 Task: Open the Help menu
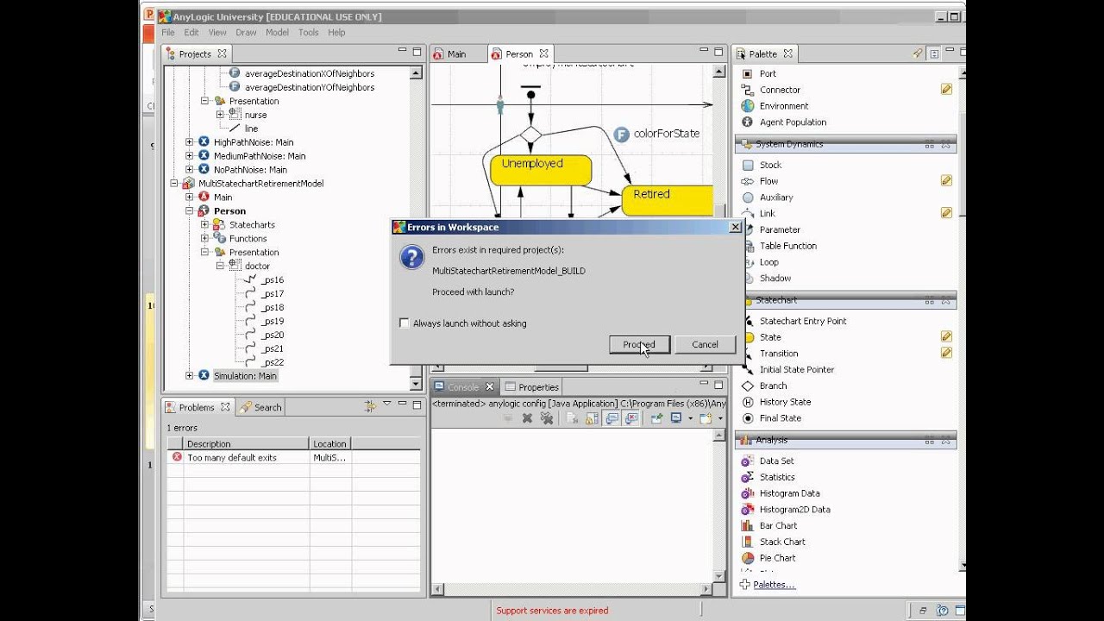point(336,33)
